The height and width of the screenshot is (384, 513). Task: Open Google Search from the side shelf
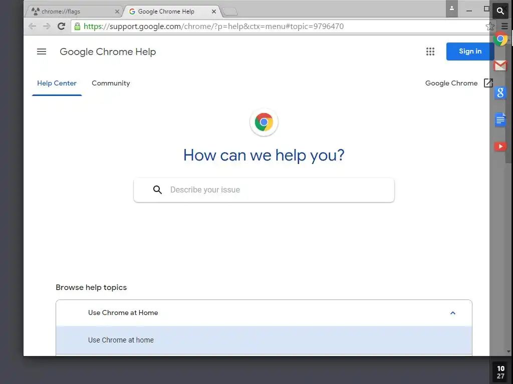500,92
